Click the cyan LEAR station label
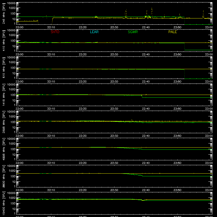The image size is (217, 217). (x=94, y=32)
